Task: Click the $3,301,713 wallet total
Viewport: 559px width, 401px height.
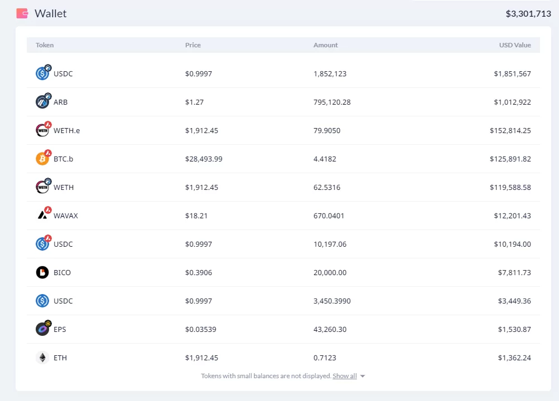Action: [x=528, y=14]
